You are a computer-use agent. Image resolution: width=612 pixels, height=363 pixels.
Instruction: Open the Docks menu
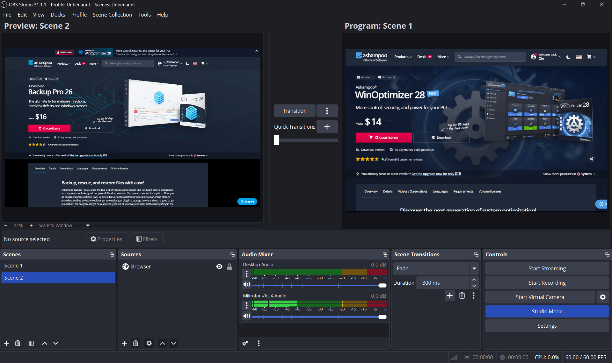pos(58,15)
